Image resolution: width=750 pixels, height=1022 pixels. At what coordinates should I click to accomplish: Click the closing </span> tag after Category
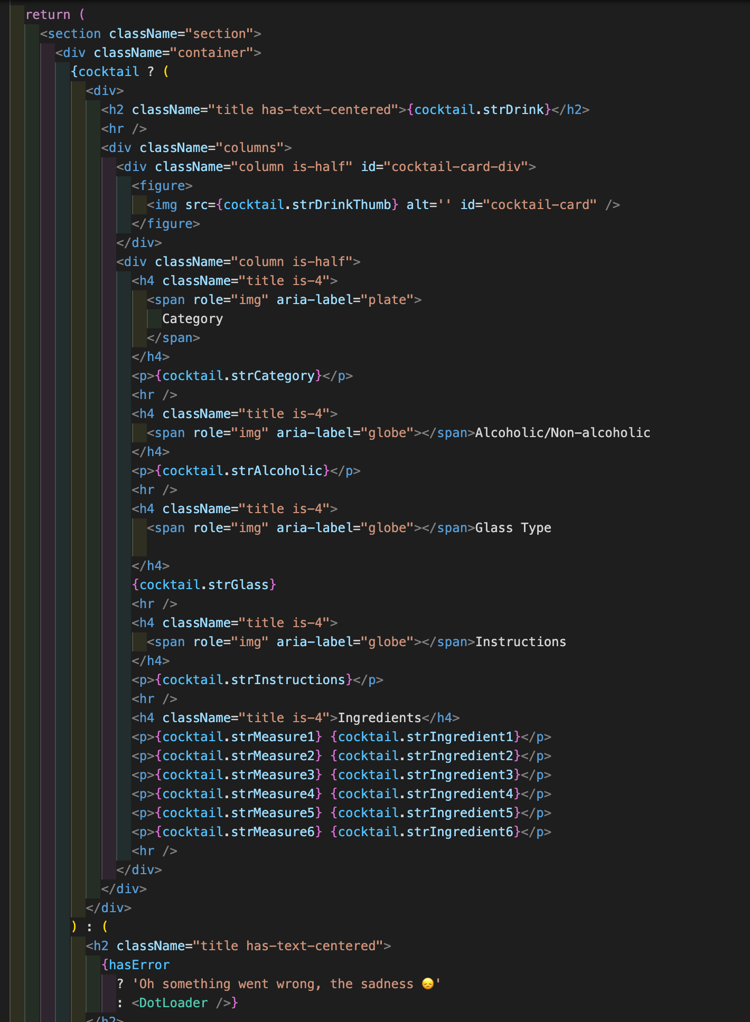coord(174,338)
